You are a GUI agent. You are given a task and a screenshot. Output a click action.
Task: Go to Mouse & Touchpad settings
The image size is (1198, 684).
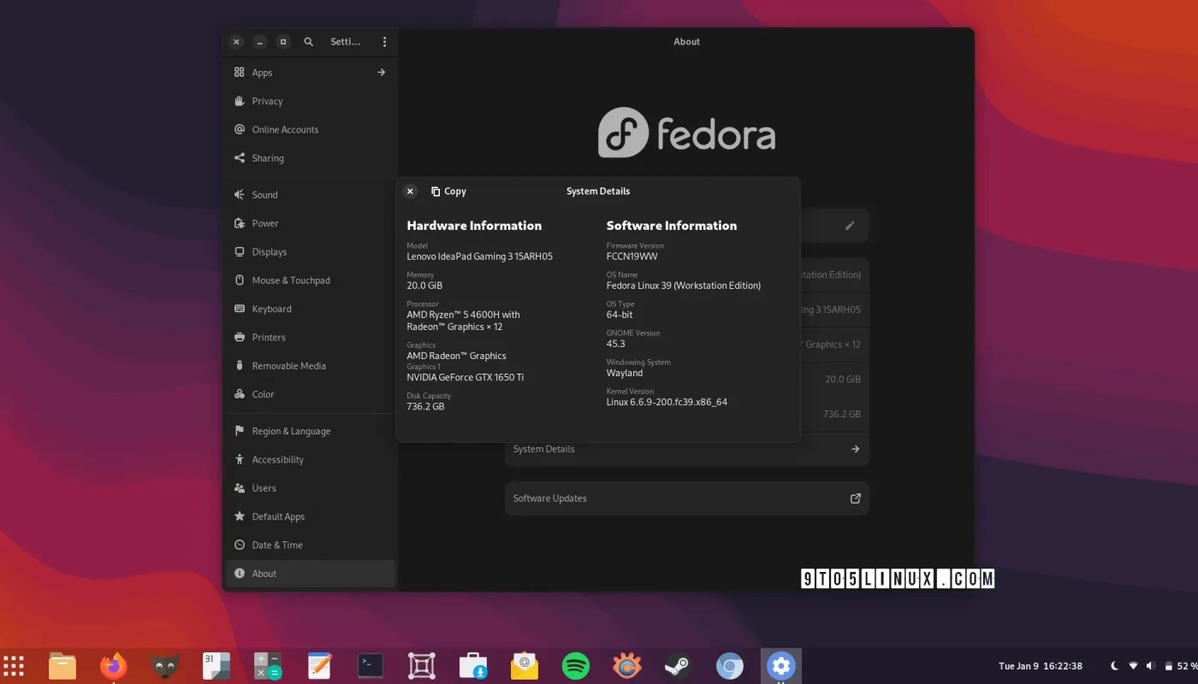tap(290, 280)
